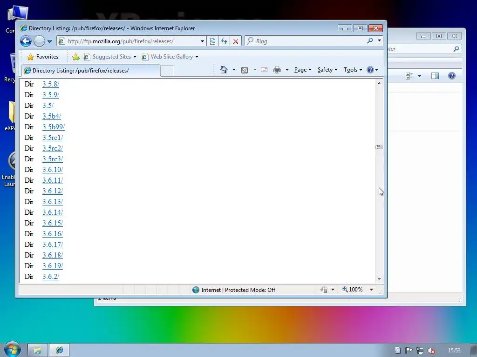Viewport: 477px width, 357px height.
Task: Open the 3.6.19/ directory link
Action: (x=52, y=266)
